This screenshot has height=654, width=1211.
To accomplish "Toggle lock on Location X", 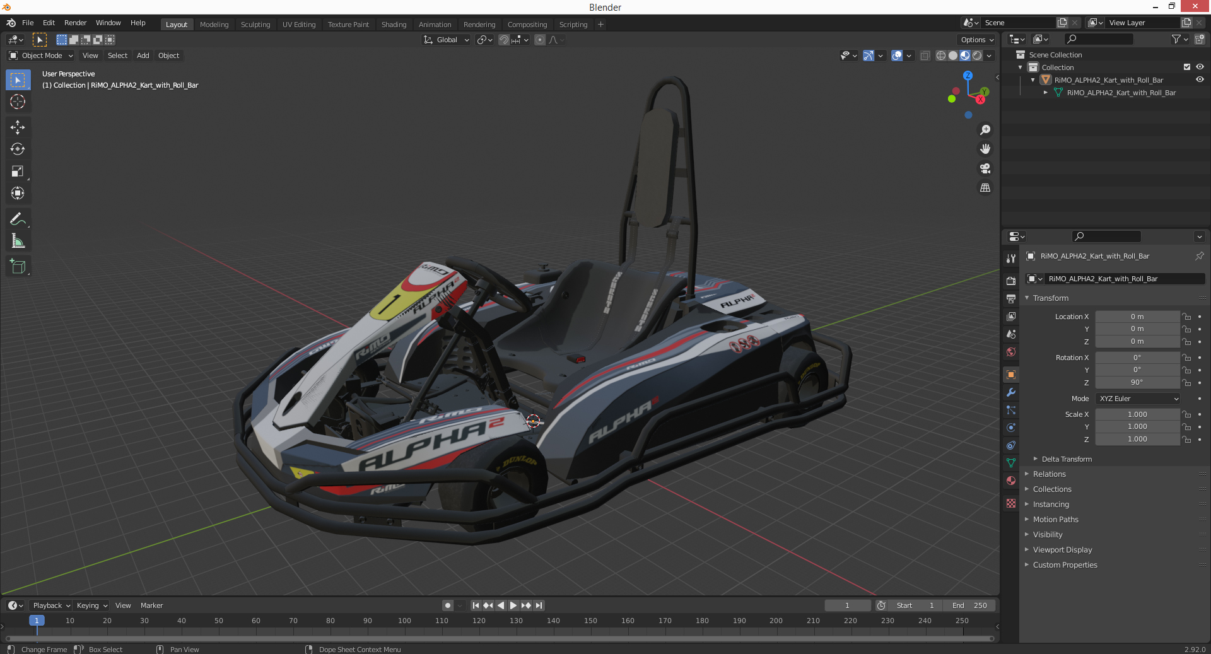I will (1186, 317).
